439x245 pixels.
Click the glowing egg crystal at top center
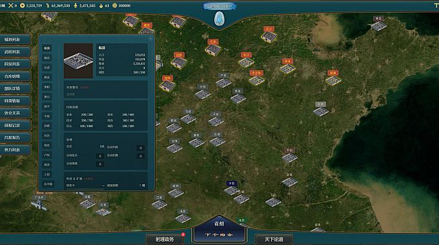tap(220, 19)
